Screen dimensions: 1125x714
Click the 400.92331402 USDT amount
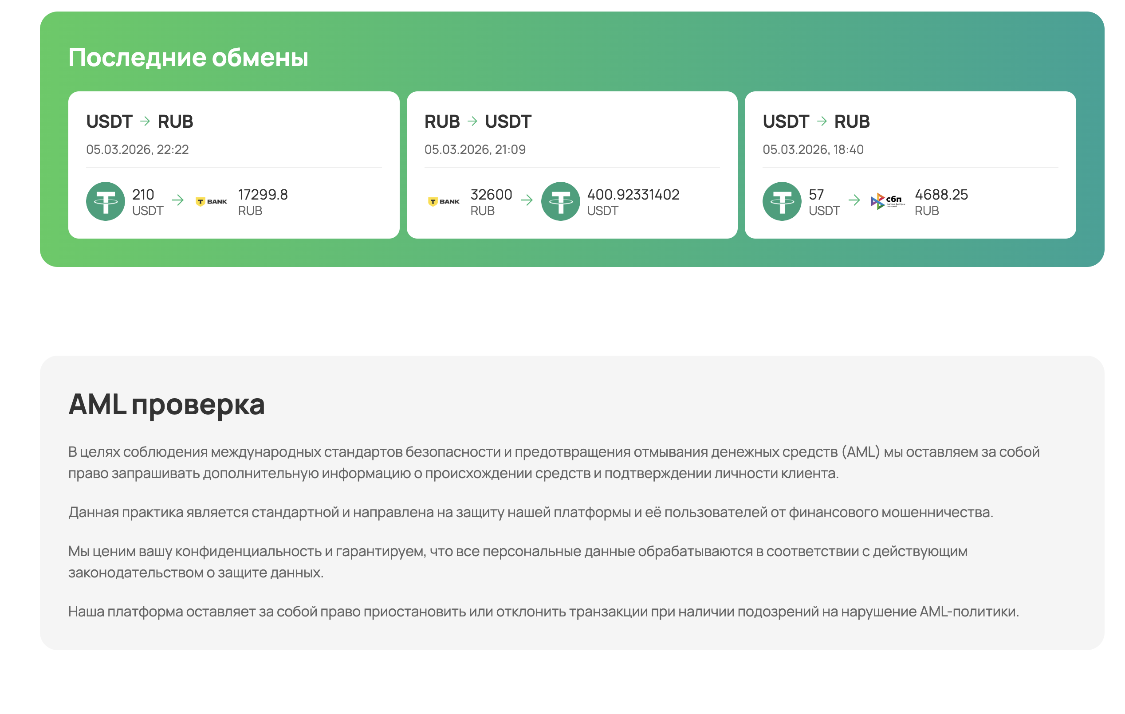[633, 195]
